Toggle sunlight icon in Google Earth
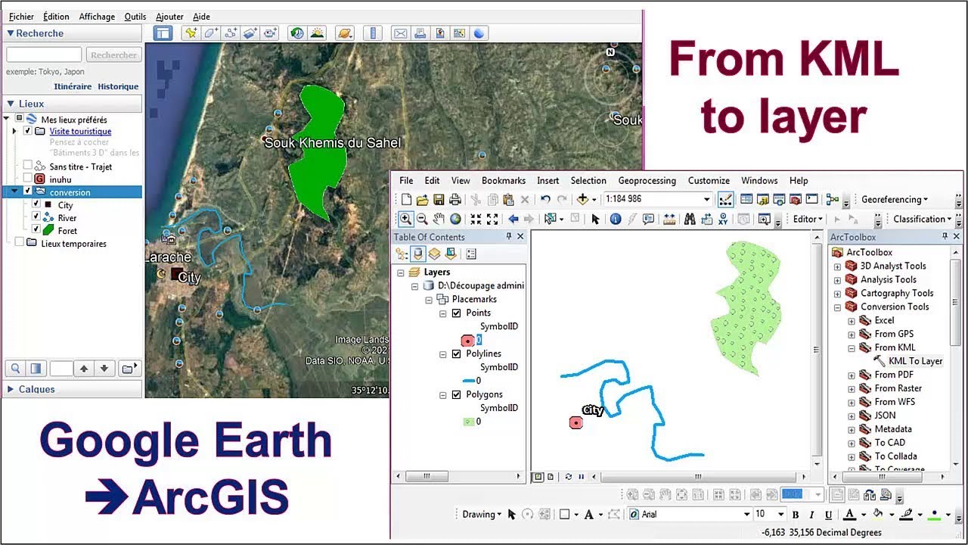The height and width of the screenshot is (545, 968). pyautogui.click(x=317, y=33)
